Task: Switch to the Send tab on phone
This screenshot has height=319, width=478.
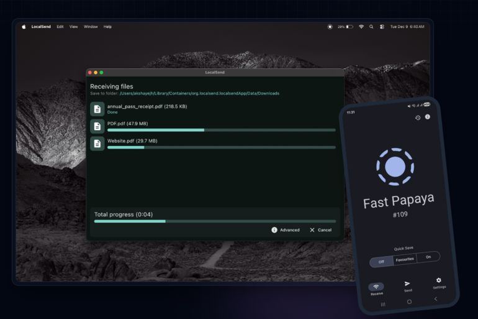Action: coord(408,285)
